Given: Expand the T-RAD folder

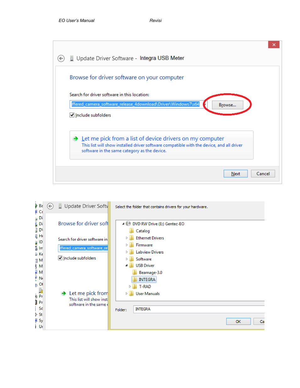Looking at the screenshot, I should point(130,287).
